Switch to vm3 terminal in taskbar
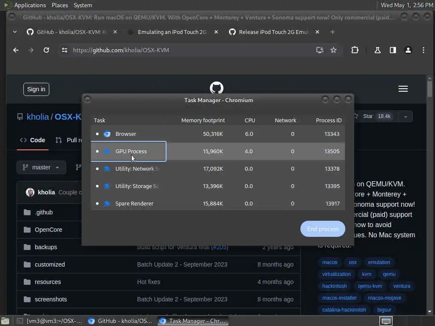 (50, 321)
